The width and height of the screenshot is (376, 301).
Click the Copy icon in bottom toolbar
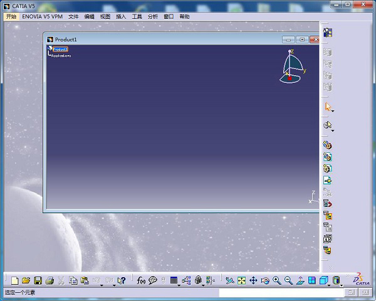tap(73, 280)
